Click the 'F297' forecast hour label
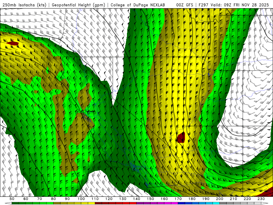 click(203, 5)
